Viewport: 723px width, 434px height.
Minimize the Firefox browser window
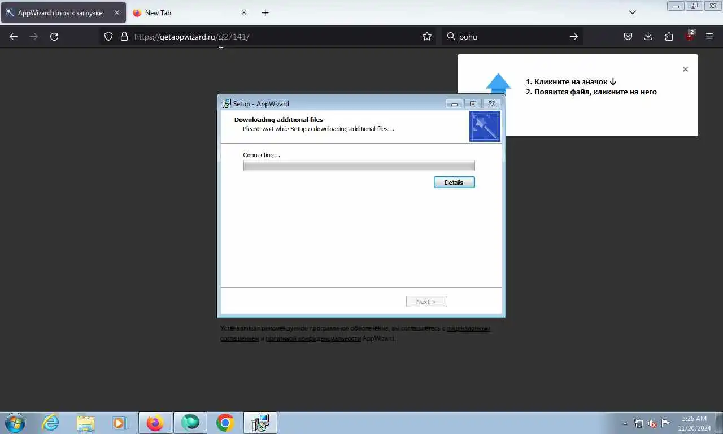click(676, 6)
